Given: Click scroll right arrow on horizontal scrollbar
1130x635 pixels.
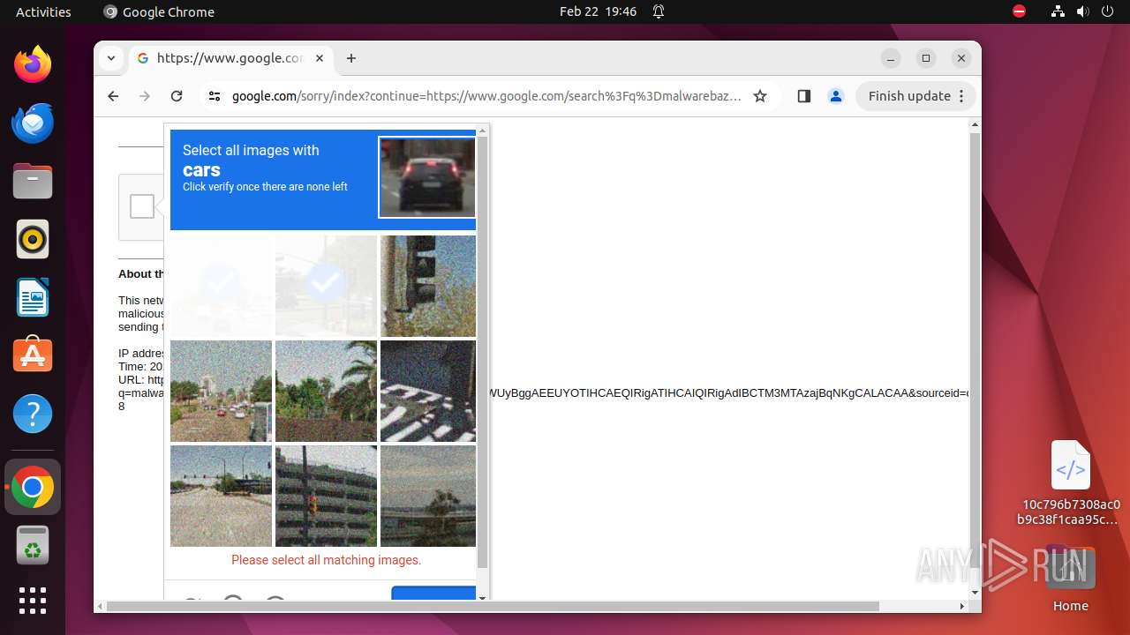Looking at the screenshot, I should (x=962, y=606).
